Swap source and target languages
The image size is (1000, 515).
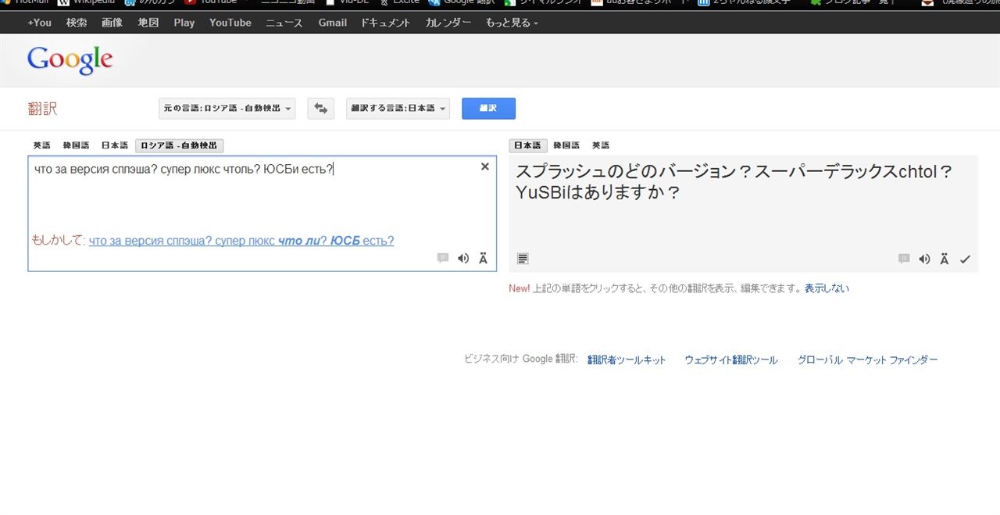pos(320,108)
